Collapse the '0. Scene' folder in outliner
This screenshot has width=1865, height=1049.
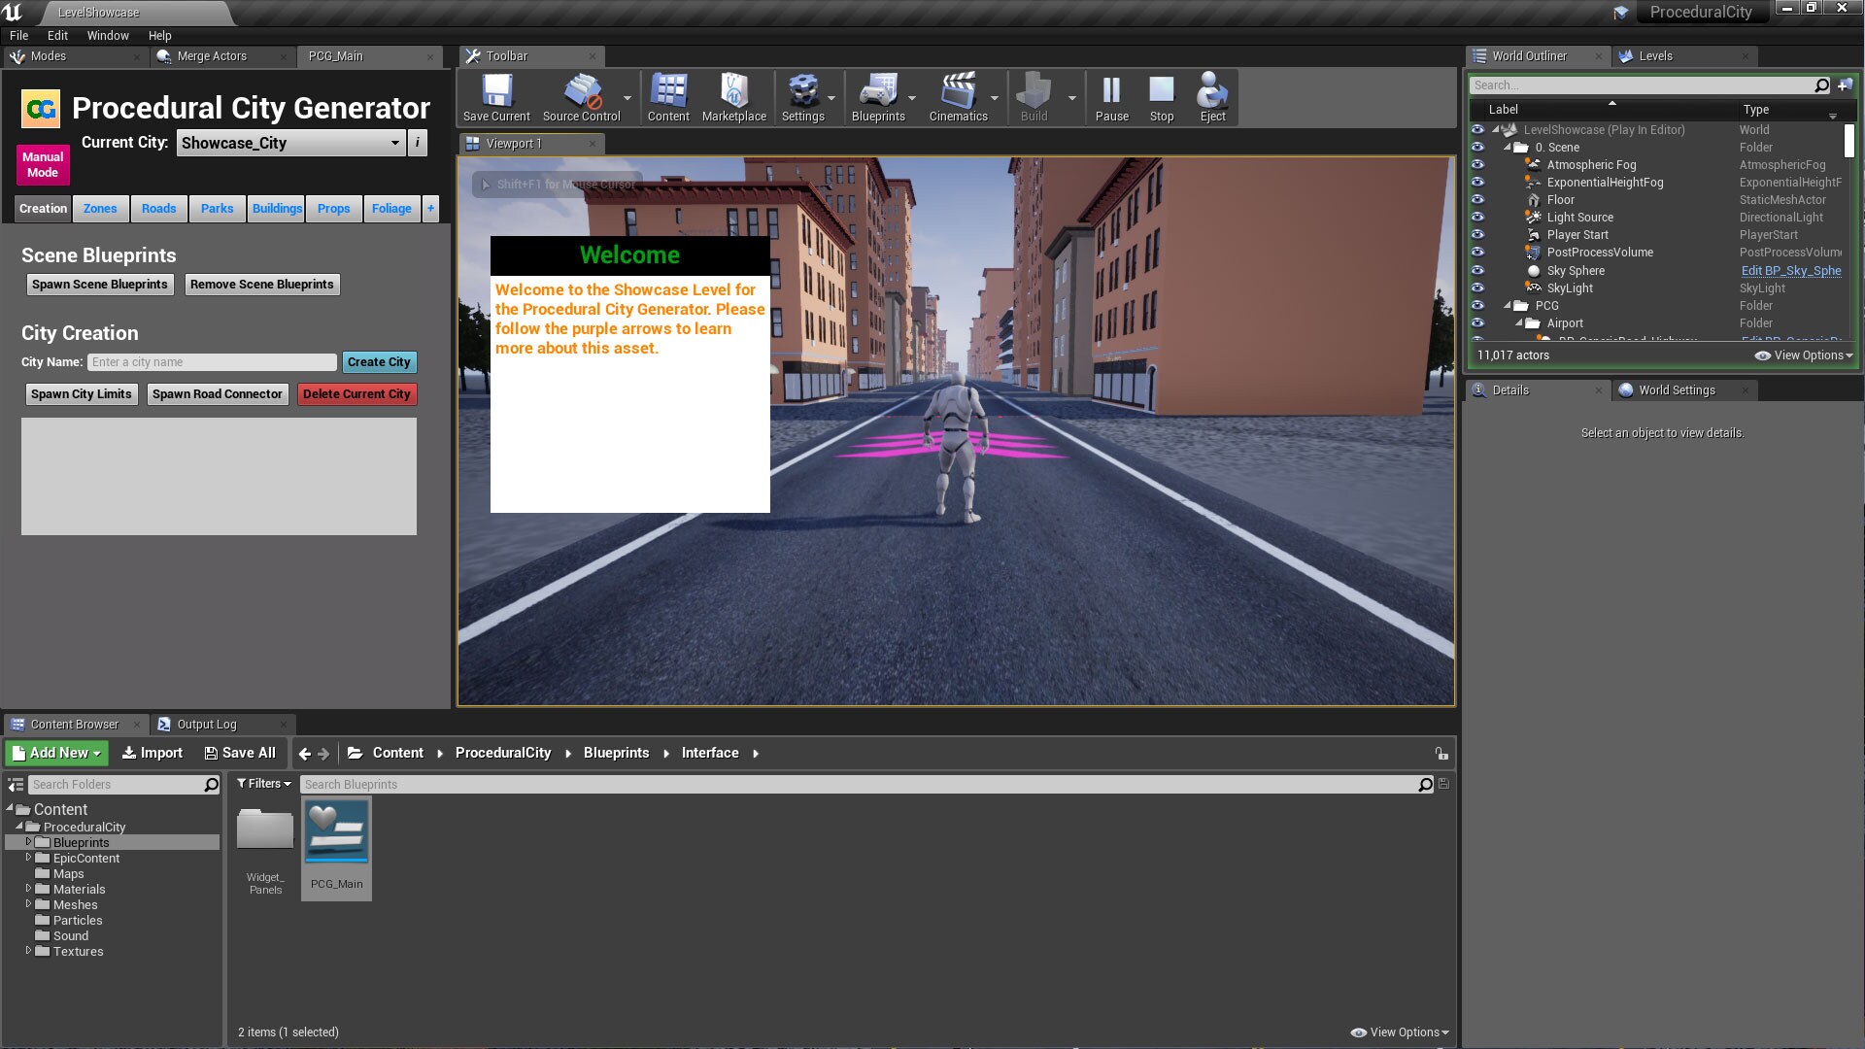click(1508, 148)
